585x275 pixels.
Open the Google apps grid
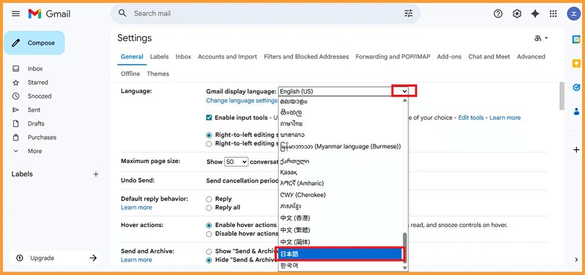(x=553, y=14)
